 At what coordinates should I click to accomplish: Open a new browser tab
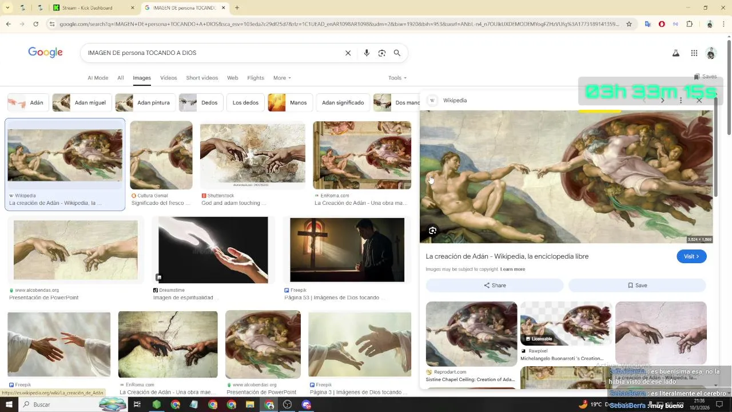pyautogui.click(x=237, y=8)
